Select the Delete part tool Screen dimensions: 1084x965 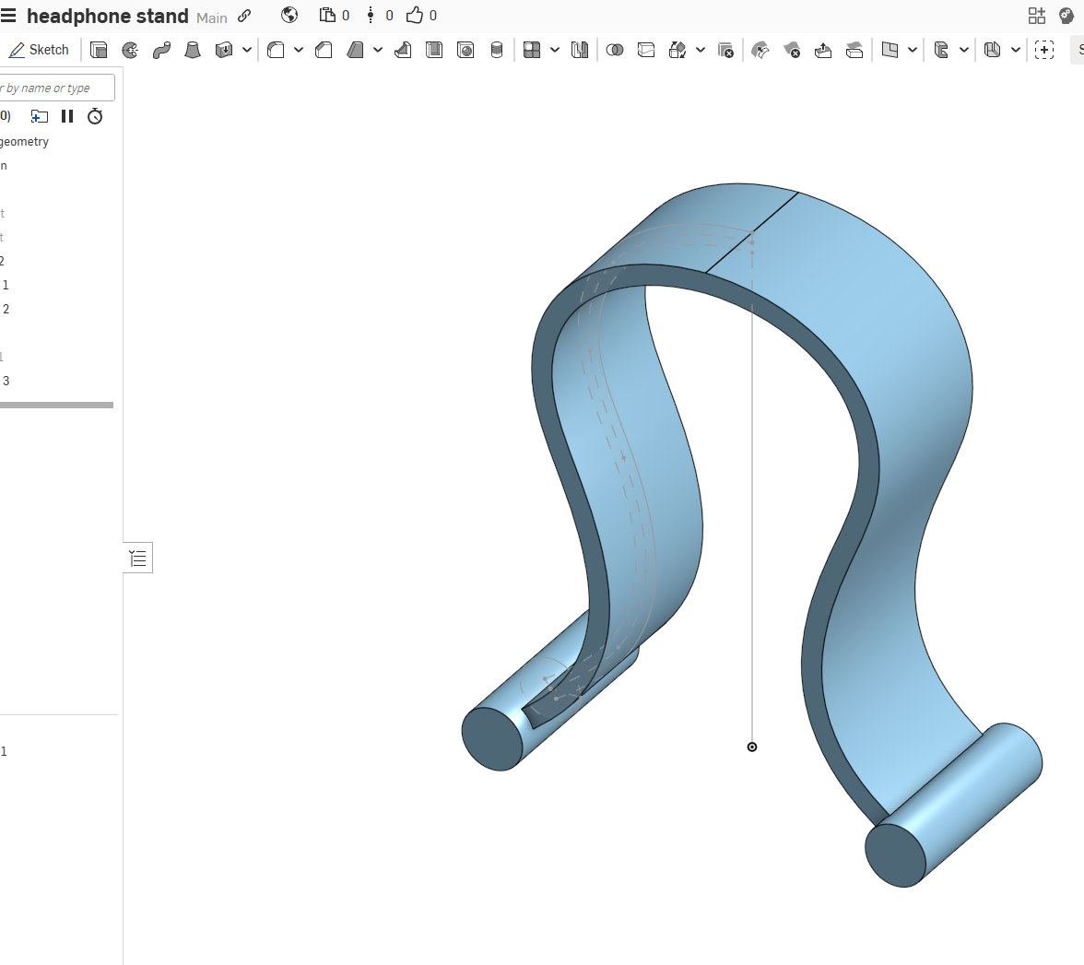pos(726,50)
